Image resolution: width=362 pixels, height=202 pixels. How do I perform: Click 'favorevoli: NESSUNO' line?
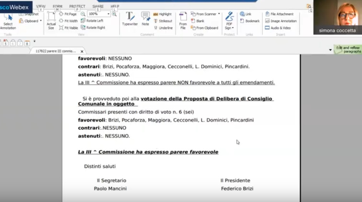(x=105, y=58)
